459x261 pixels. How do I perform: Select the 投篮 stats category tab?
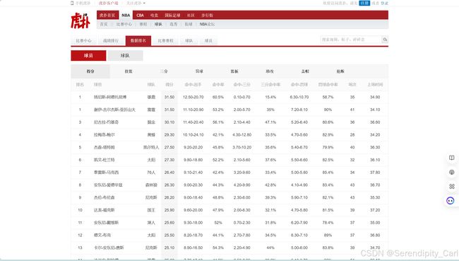click(129, 71)
